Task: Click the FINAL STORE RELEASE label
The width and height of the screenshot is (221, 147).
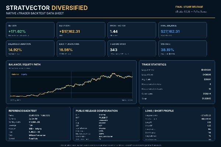Action: point(189,7)
